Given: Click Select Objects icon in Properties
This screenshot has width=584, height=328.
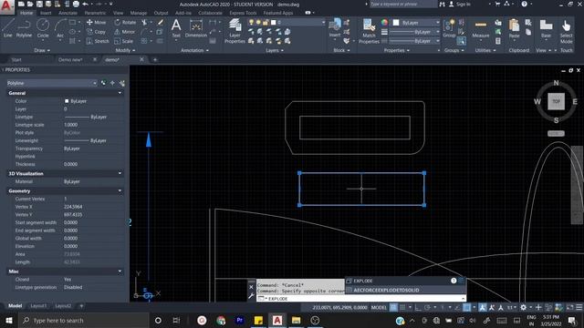Looking at the screenshot, I should 112,83.
